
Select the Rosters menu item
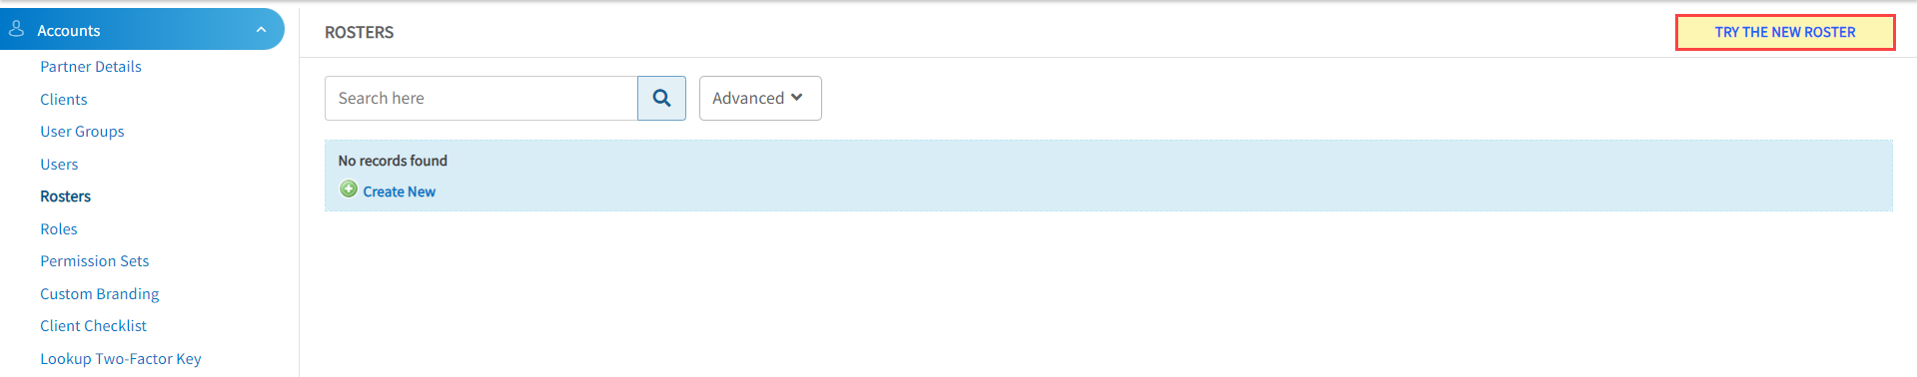65,196
